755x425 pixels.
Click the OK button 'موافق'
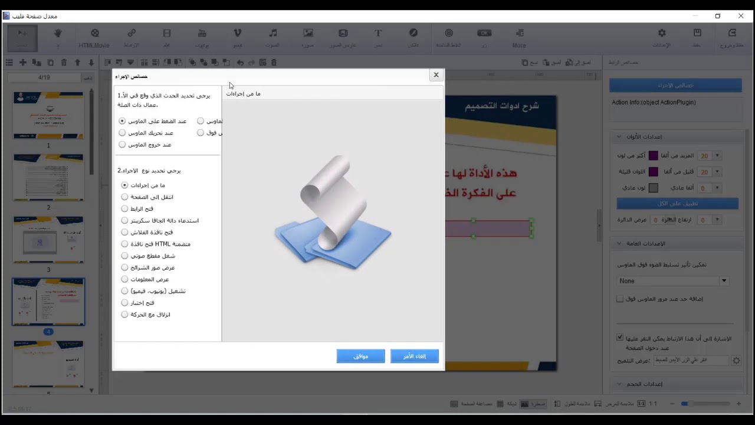(x=361, y=357)
